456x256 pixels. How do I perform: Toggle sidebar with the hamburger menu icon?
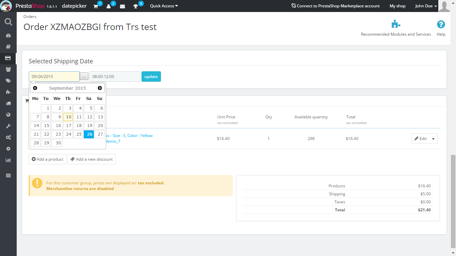coord(8,176)
